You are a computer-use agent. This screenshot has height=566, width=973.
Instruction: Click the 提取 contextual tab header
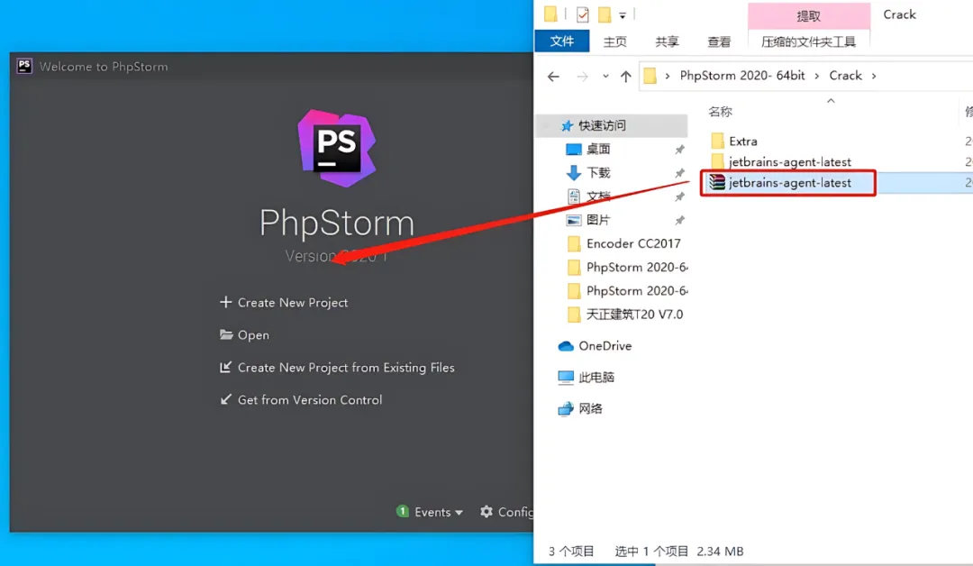pyautogui.click(x=808, y=15)
